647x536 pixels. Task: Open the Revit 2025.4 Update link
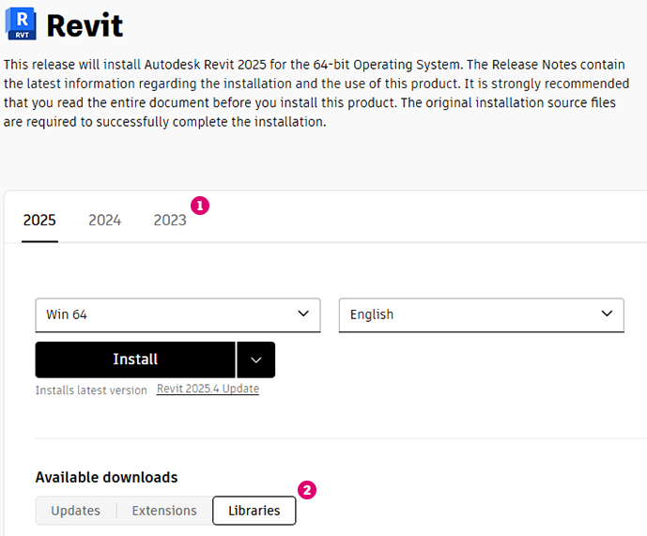(x=208, y=389)
